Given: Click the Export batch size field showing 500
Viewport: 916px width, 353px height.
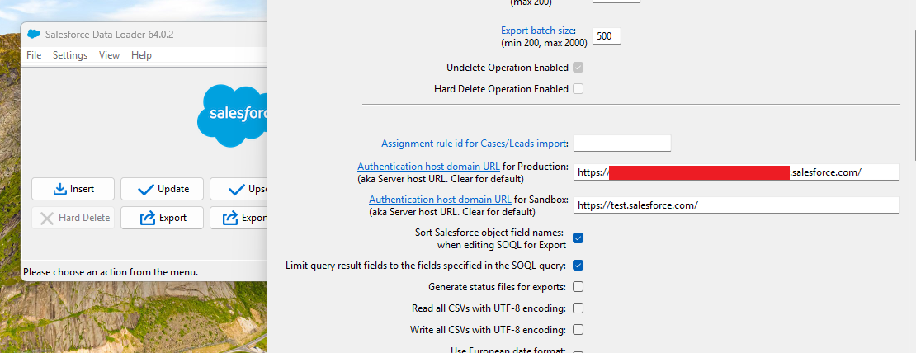Looking at the screenshot, I should coord(607,36).
